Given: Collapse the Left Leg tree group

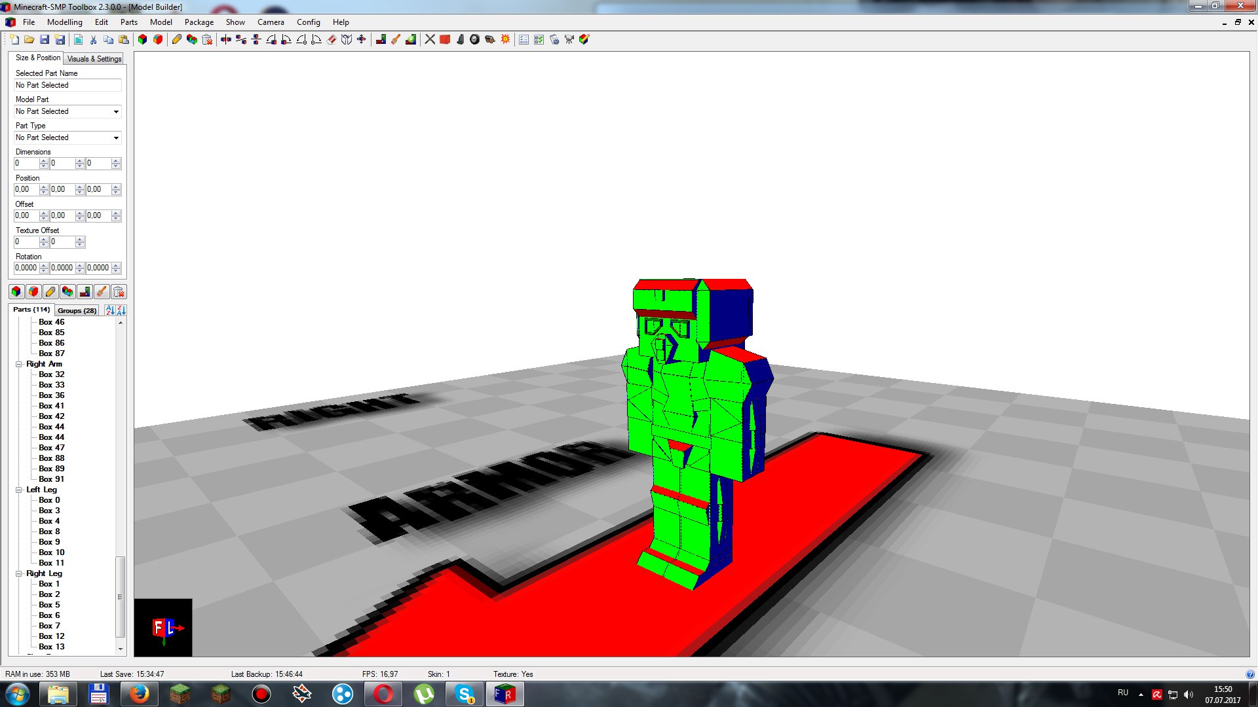Looking at the screenshot, I should [x=19, y=490].
